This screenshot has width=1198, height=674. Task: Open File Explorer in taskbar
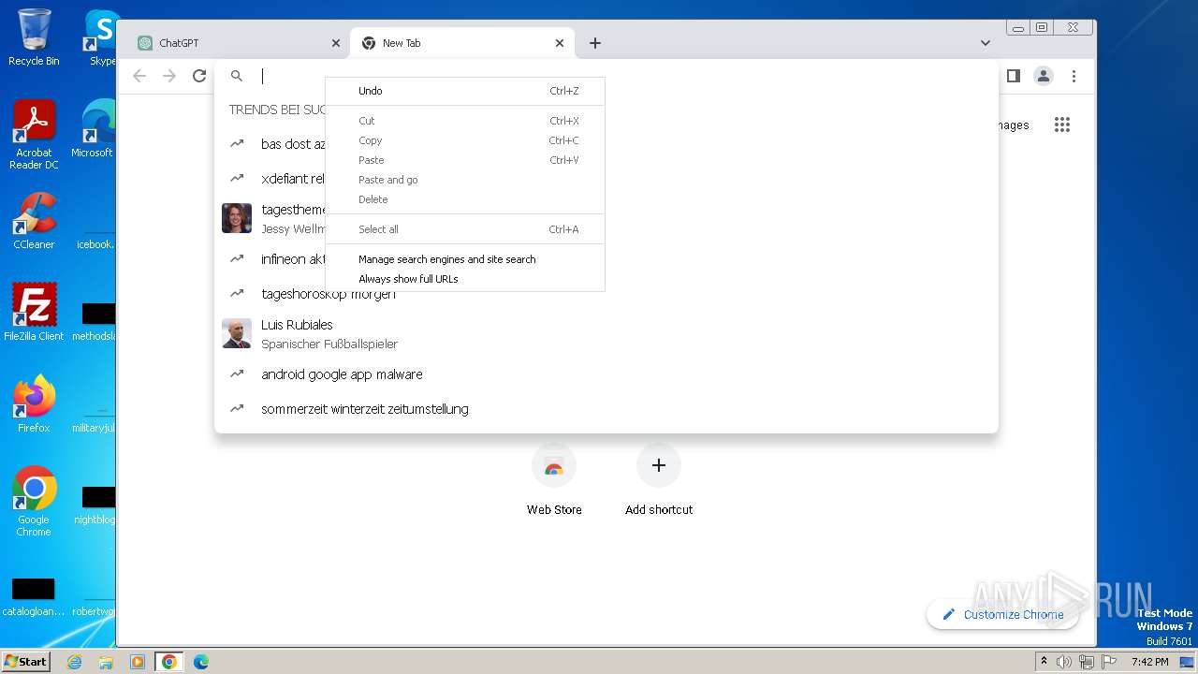(x=106, y=662)
